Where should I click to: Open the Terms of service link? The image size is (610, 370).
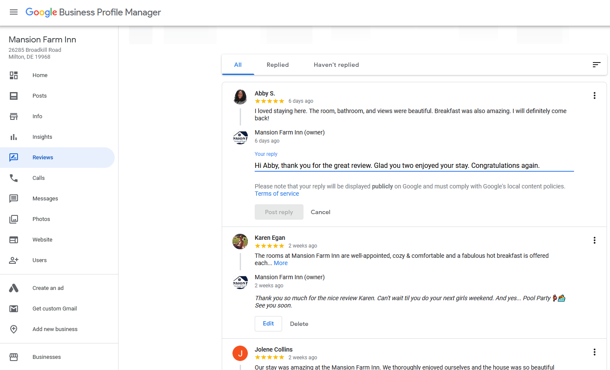coord(277,194)
